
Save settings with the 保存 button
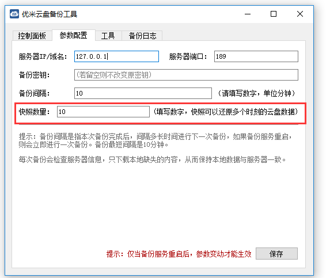[276, 254]
